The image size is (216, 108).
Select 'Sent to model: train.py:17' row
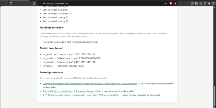click(55, 10)
